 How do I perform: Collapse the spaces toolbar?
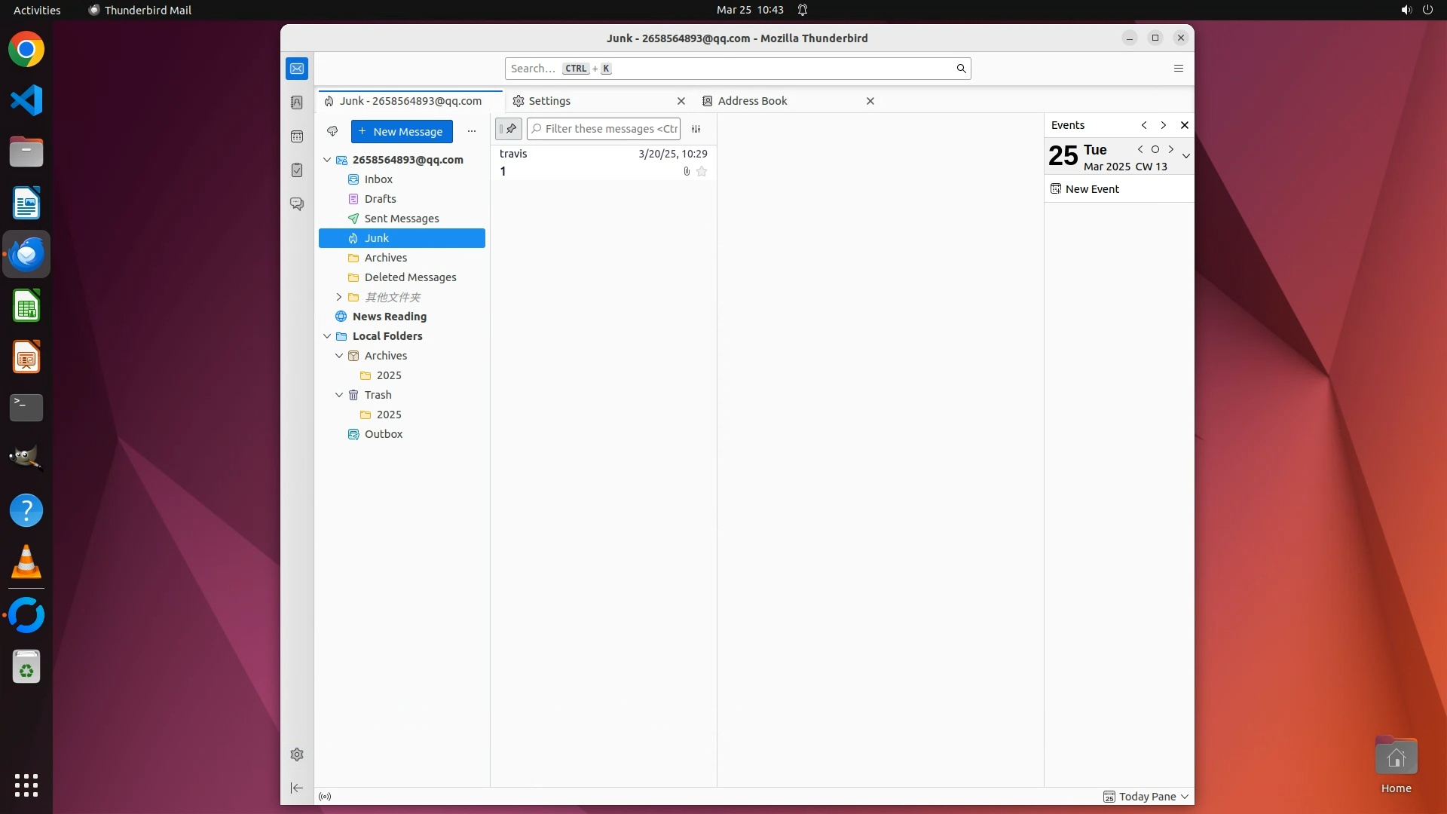(x=297, y=788)
